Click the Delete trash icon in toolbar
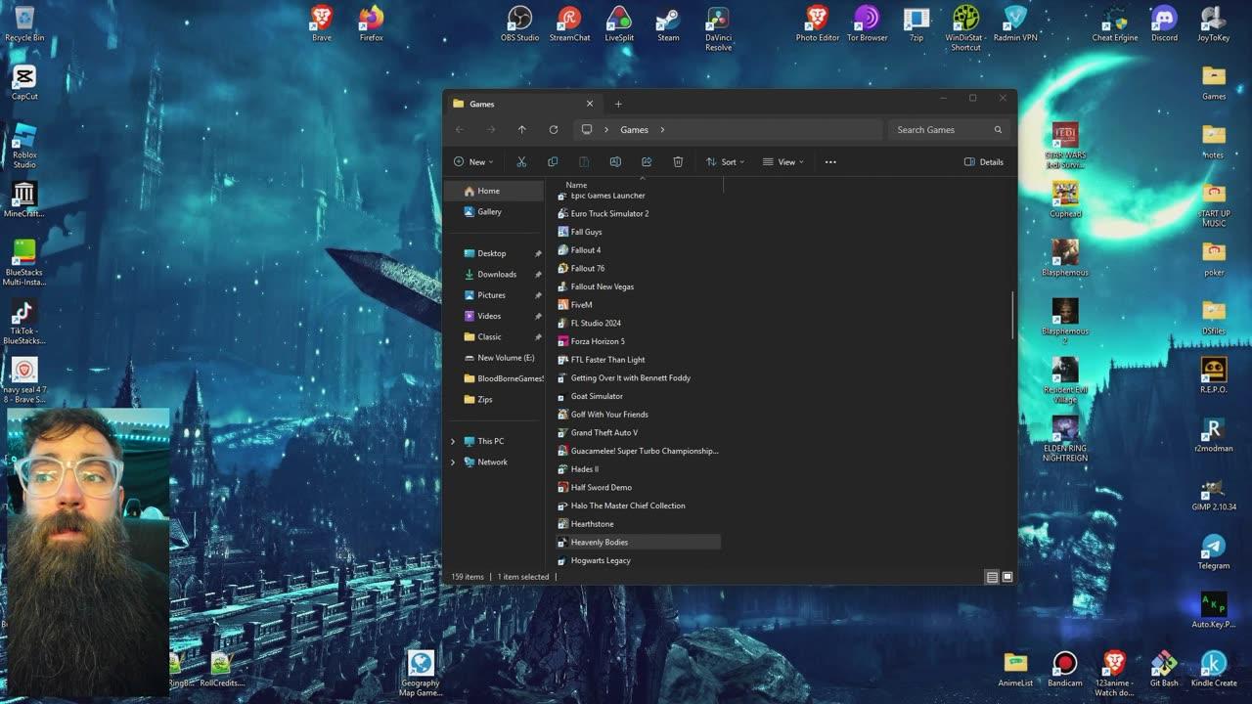1252x704 pixels. (678, 162)
